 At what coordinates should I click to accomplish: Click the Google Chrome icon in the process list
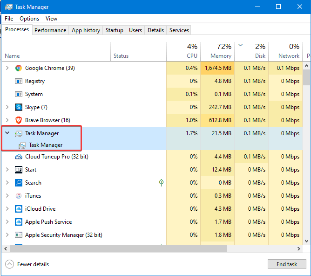pos(19,68)
